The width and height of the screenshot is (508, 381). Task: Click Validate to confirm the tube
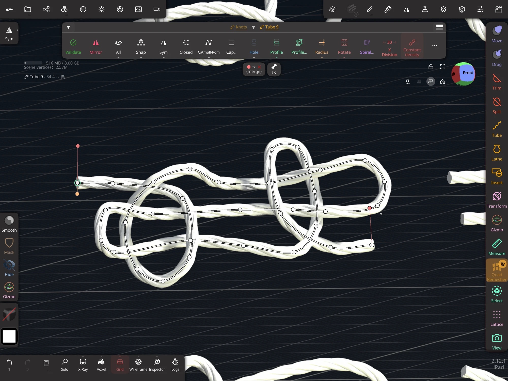(x=73, y=46)
